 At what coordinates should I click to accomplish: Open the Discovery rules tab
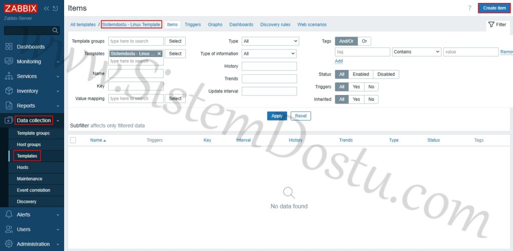point(275,24)
